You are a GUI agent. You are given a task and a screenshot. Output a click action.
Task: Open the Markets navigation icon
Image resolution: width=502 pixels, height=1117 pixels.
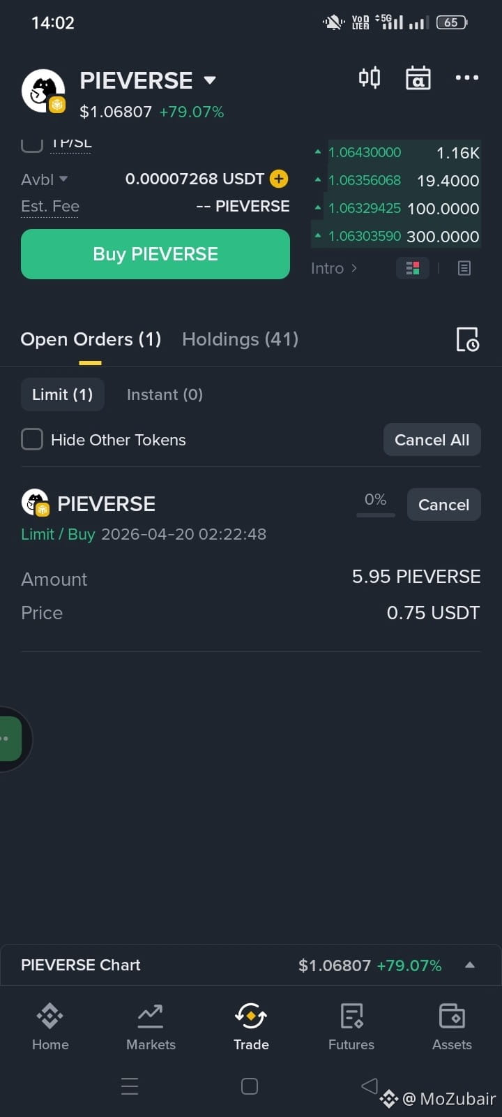[x=151, y=1026]
